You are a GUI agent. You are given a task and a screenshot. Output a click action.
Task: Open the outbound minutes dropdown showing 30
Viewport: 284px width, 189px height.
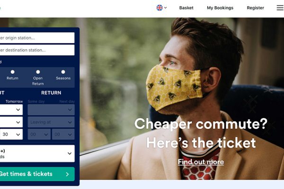point(11,134)
